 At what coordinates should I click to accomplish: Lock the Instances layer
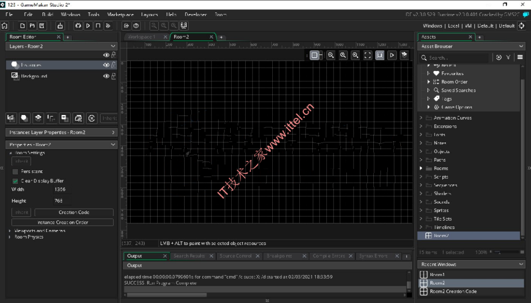(114, 65)
